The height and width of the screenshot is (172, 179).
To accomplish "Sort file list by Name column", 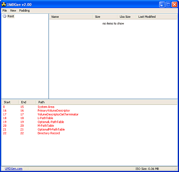I will point(71,17).
